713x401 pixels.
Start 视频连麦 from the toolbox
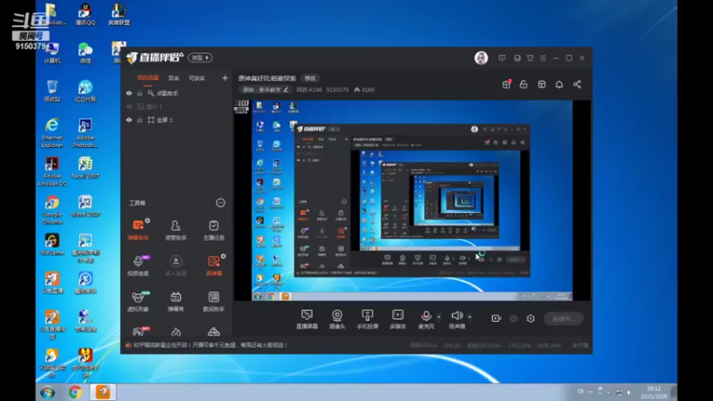coord(138,266)
